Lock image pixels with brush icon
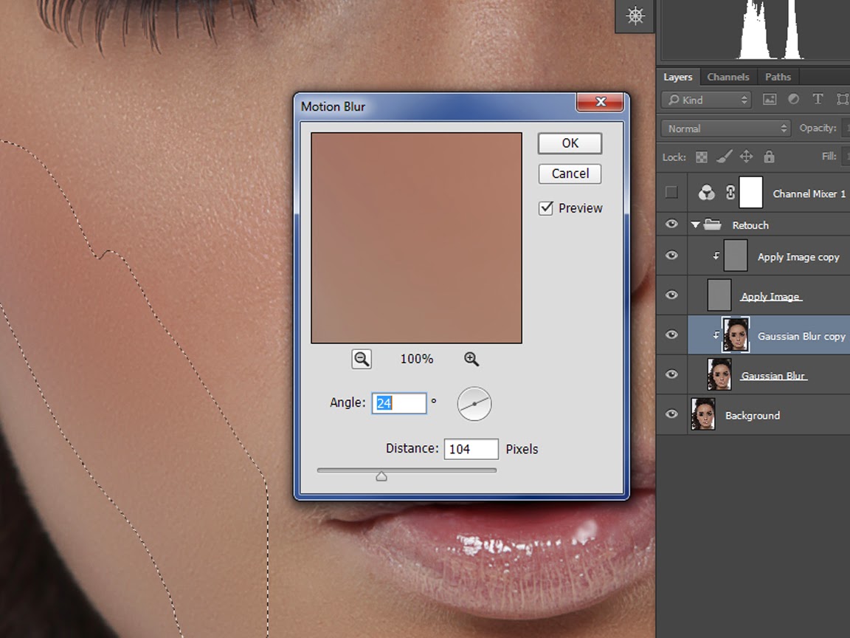 [x=725, y=157]
